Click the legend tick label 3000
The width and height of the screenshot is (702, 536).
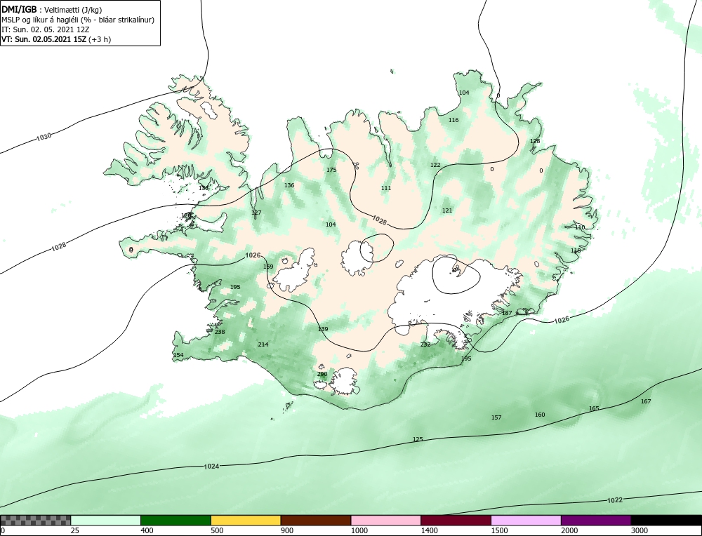point(640,530)
